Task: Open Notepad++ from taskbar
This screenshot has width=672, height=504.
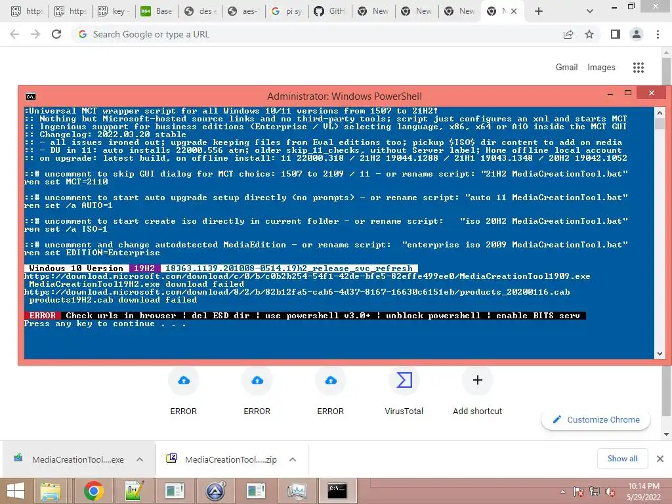Action: pyautogui.click(x=134, y=491)
